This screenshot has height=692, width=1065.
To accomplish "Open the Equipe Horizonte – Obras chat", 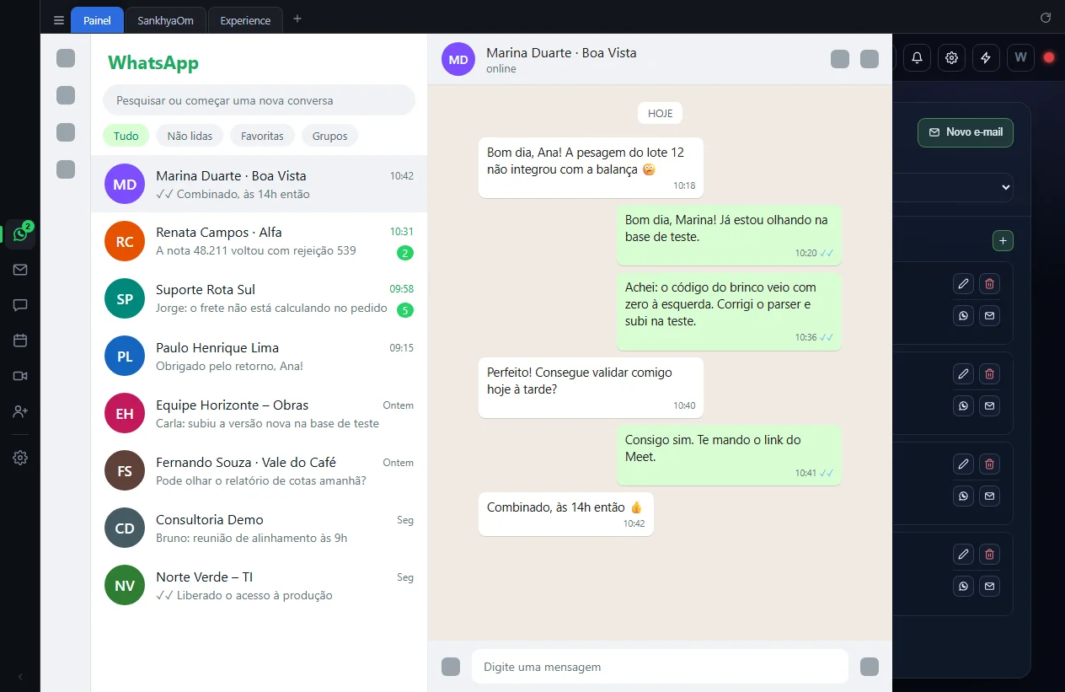I will (x=259, y=413).
